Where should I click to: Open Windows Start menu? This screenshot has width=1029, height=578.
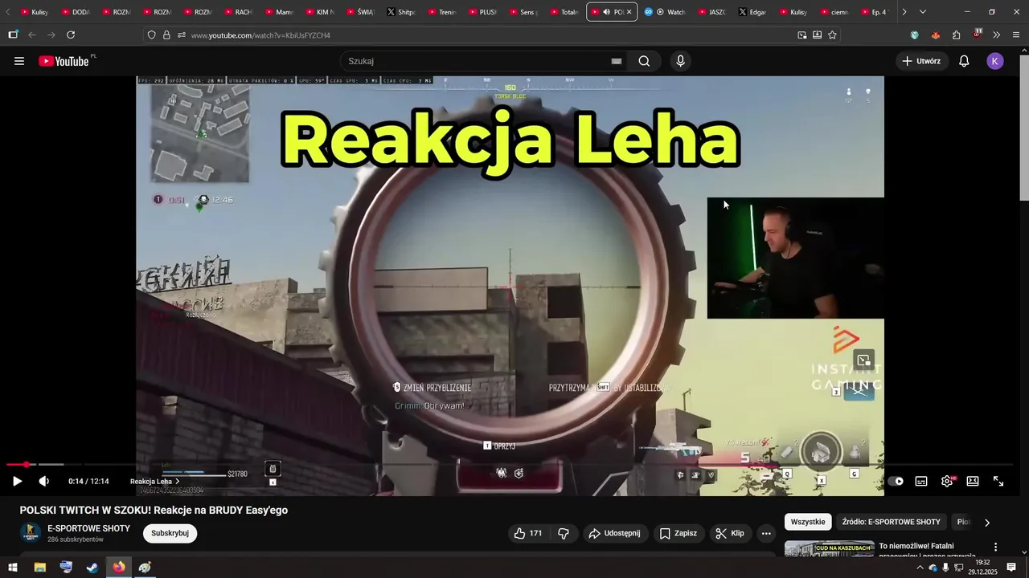click(13, 568)
